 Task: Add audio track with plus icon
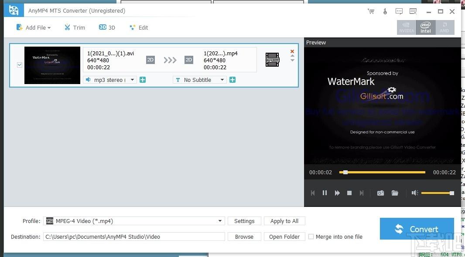[x=143, y=80]
